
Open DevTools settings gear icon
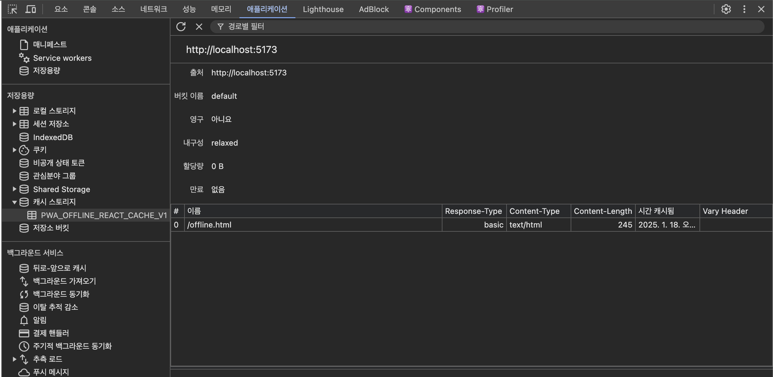[x=726, y=9]
